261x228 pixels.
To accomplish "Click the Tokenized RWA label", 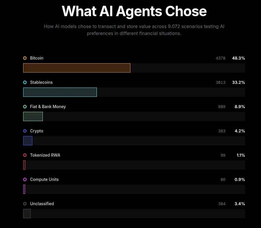I will click(x=45, y=155).
